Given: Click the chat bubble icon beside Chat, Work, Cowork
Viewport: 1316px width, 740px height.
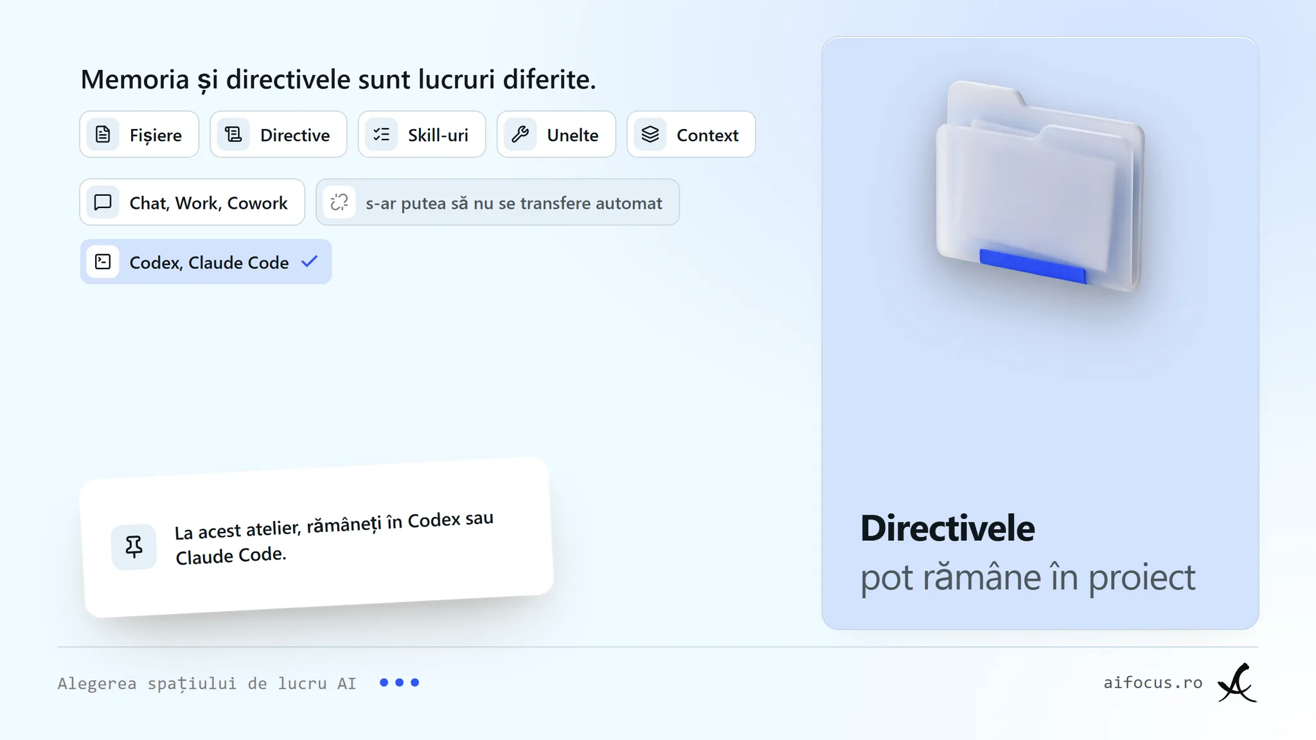Looking at the screenshot, I should [103, 202].
